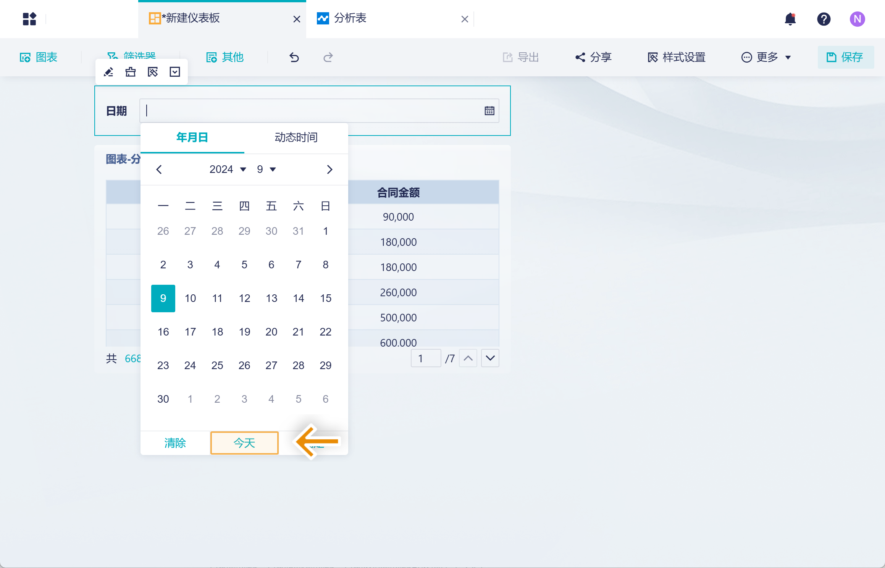Select day 18 in the calendar
This screenshot has width=885, height=568.
click(x=217, y=332)
